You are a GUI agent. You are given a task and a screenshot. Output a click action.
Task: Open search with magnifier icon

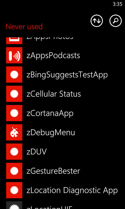tap(116, 21)
